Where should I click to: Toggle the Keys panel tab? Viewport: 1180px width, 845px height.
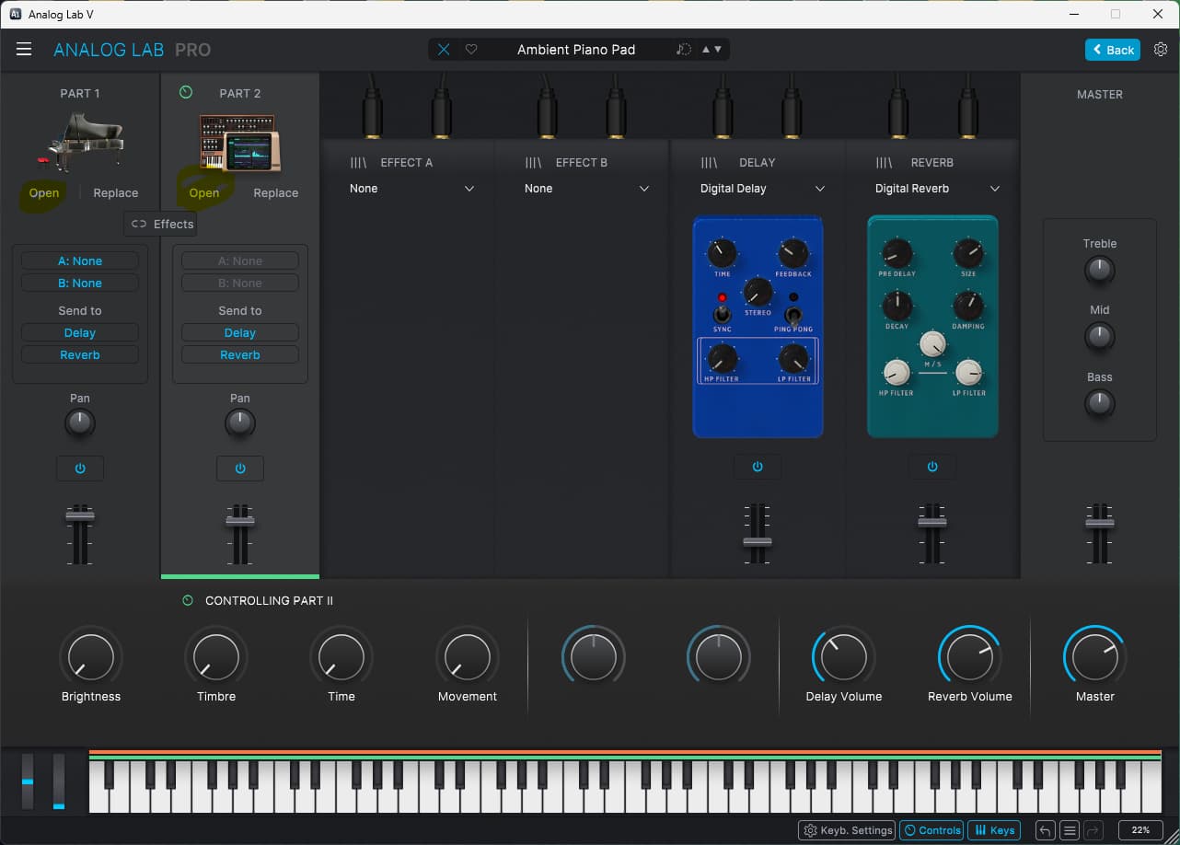point(994,830)
